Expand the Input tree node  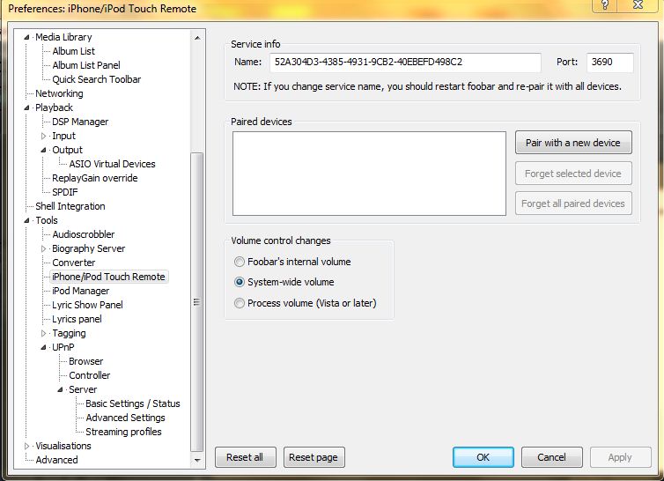[x=44, y=136]
